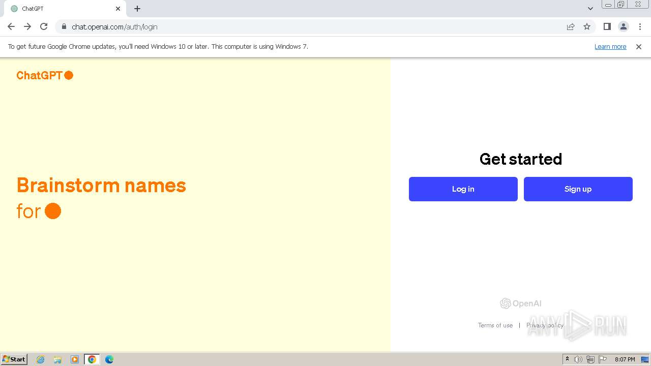Click the Brainstorm names text

[x=101, y=186]
